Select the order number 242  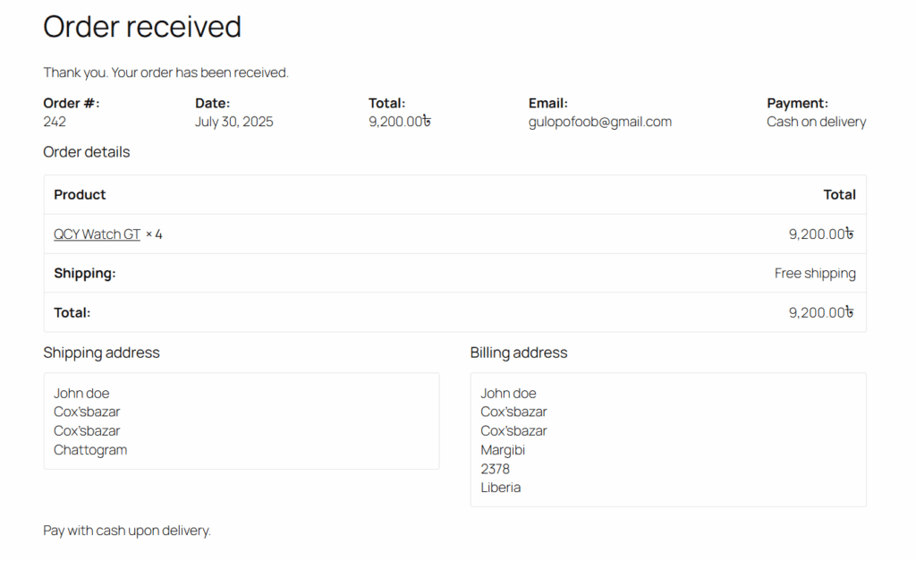point(55,122)
